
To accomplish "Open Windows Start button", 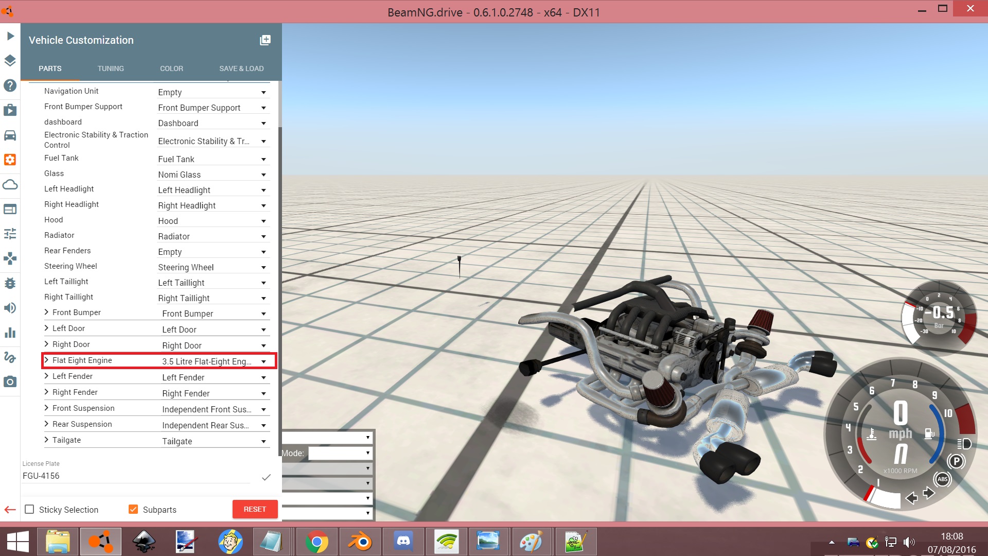I will pyautogui.click(x=17, y=542).
